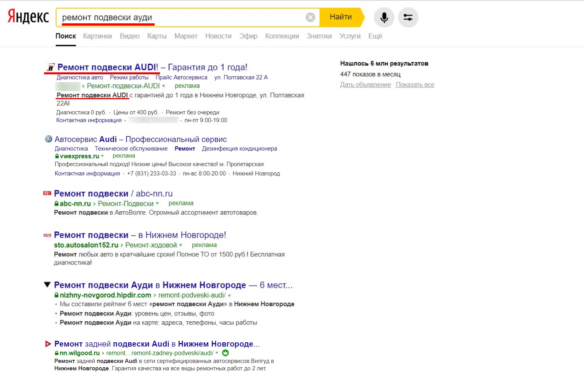Click the green lock icon next to vwexpress.ru
Viewport: 584px width, 389px height.
(57, 156)
